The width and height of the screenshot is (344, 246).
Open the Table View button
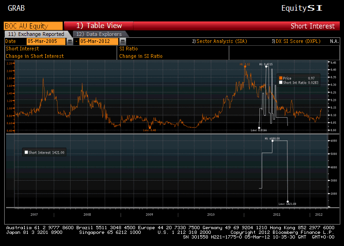(x=99, y=26)
